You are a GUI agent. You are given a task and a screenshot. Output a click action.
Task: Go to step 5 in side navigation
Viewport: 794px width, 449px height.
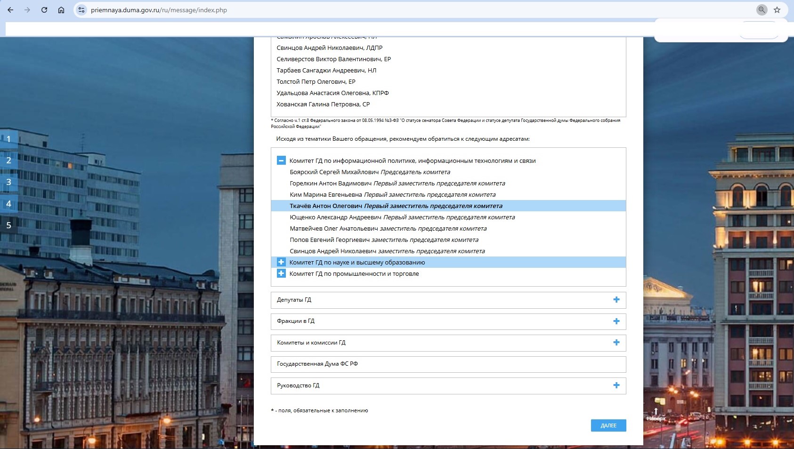[9, 225]
